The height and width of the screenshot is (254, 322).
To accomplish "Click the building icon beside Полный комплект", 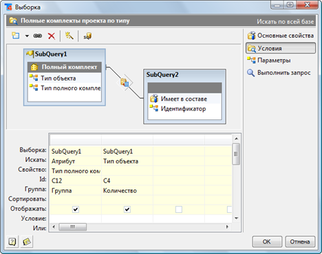I will (x=34, y=67).
